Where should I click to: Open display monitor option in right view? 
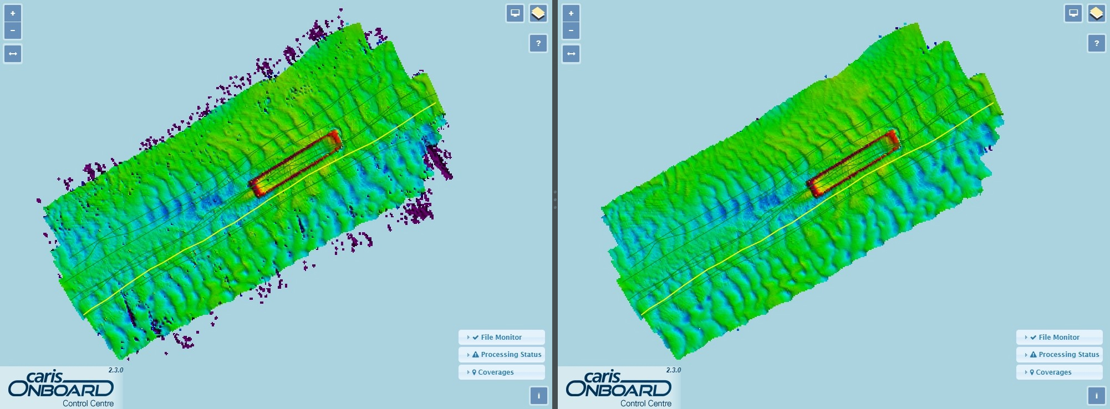pos(1073,13)
